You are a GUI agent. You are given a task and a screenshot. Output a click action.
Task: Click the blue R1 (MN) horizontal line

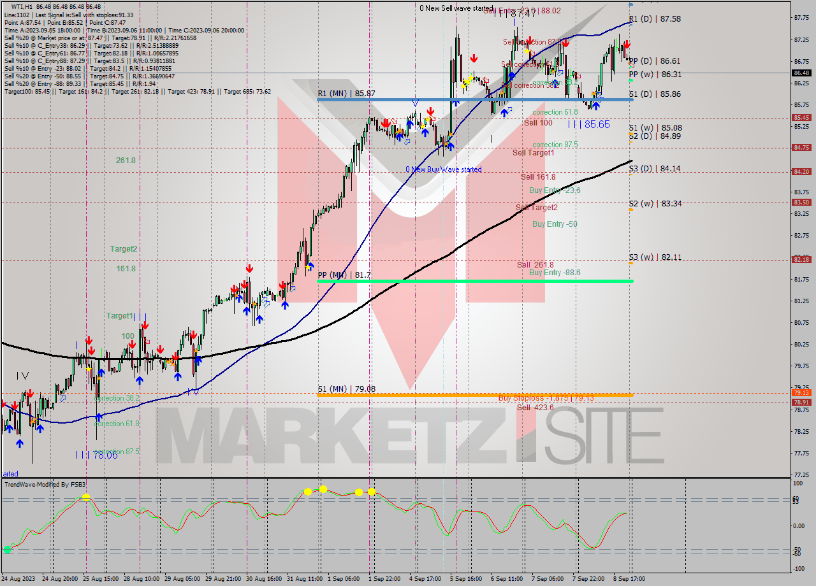pos(475,99)
